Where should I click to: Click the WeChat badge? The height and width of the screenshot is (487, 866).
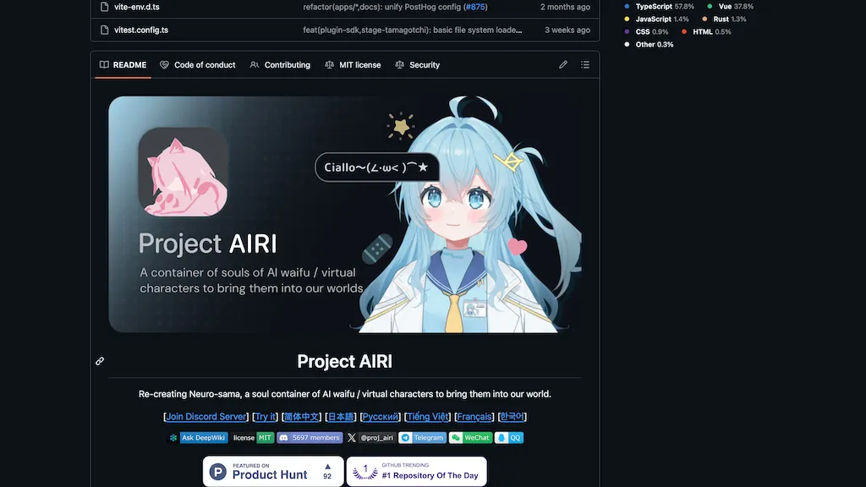[x=470, y=438]
